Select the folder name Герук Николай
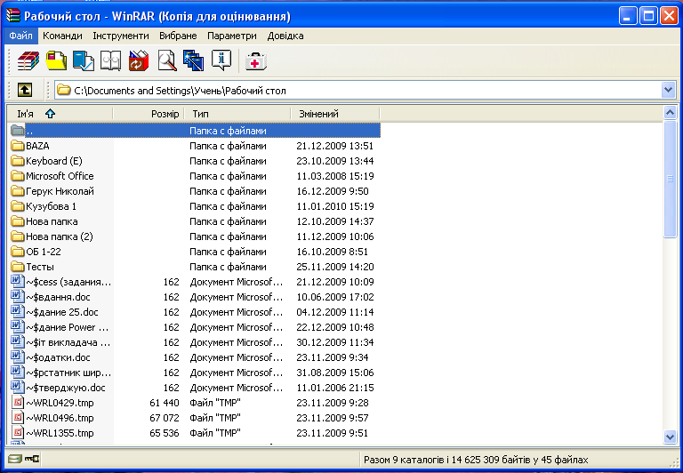This screenshot has height=473, width=683. click(x=60, y=191)
